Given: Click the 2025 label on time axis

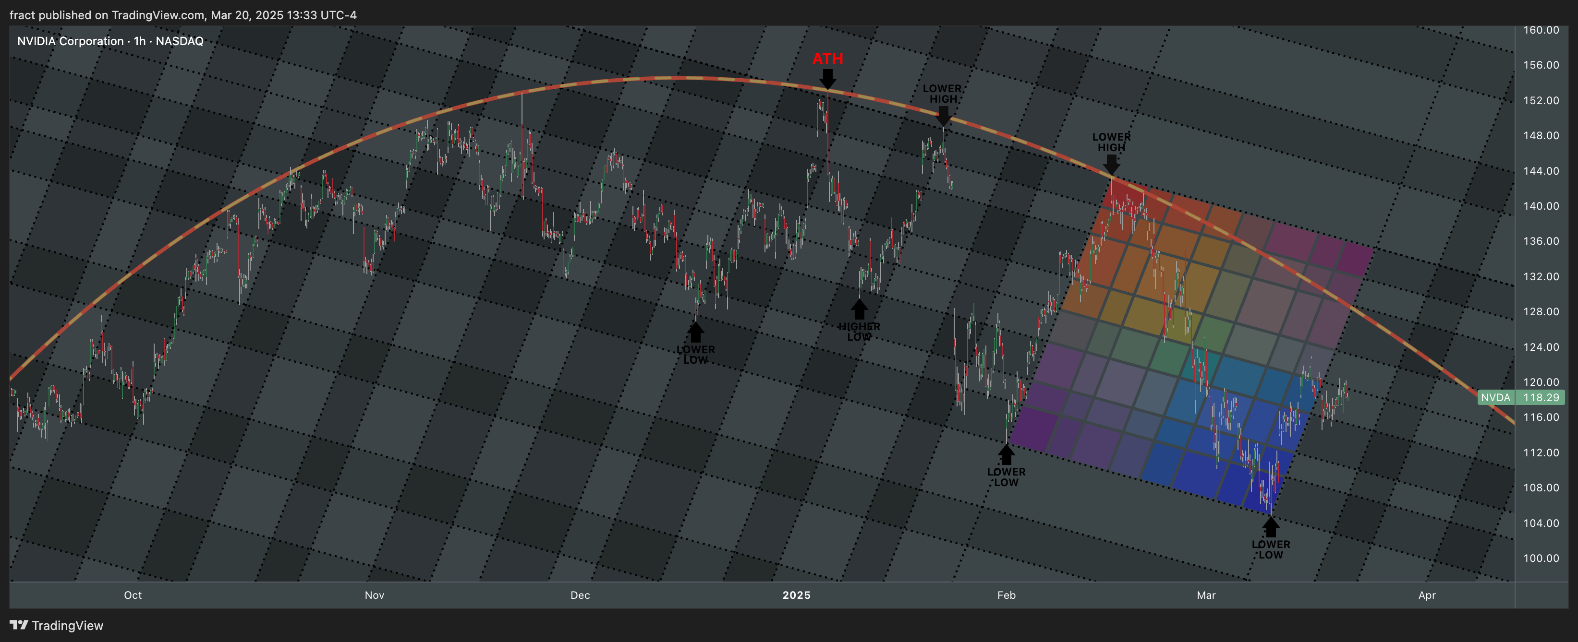Looking at the screenshot, I should point(796,595).
